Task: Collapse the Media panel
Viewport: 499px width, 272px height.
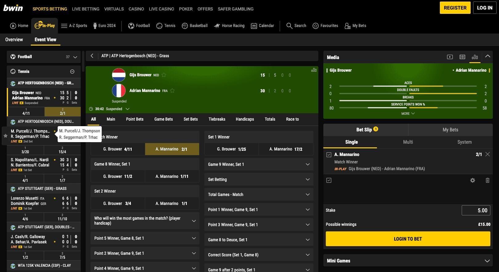Action: (x=488, y=56)
